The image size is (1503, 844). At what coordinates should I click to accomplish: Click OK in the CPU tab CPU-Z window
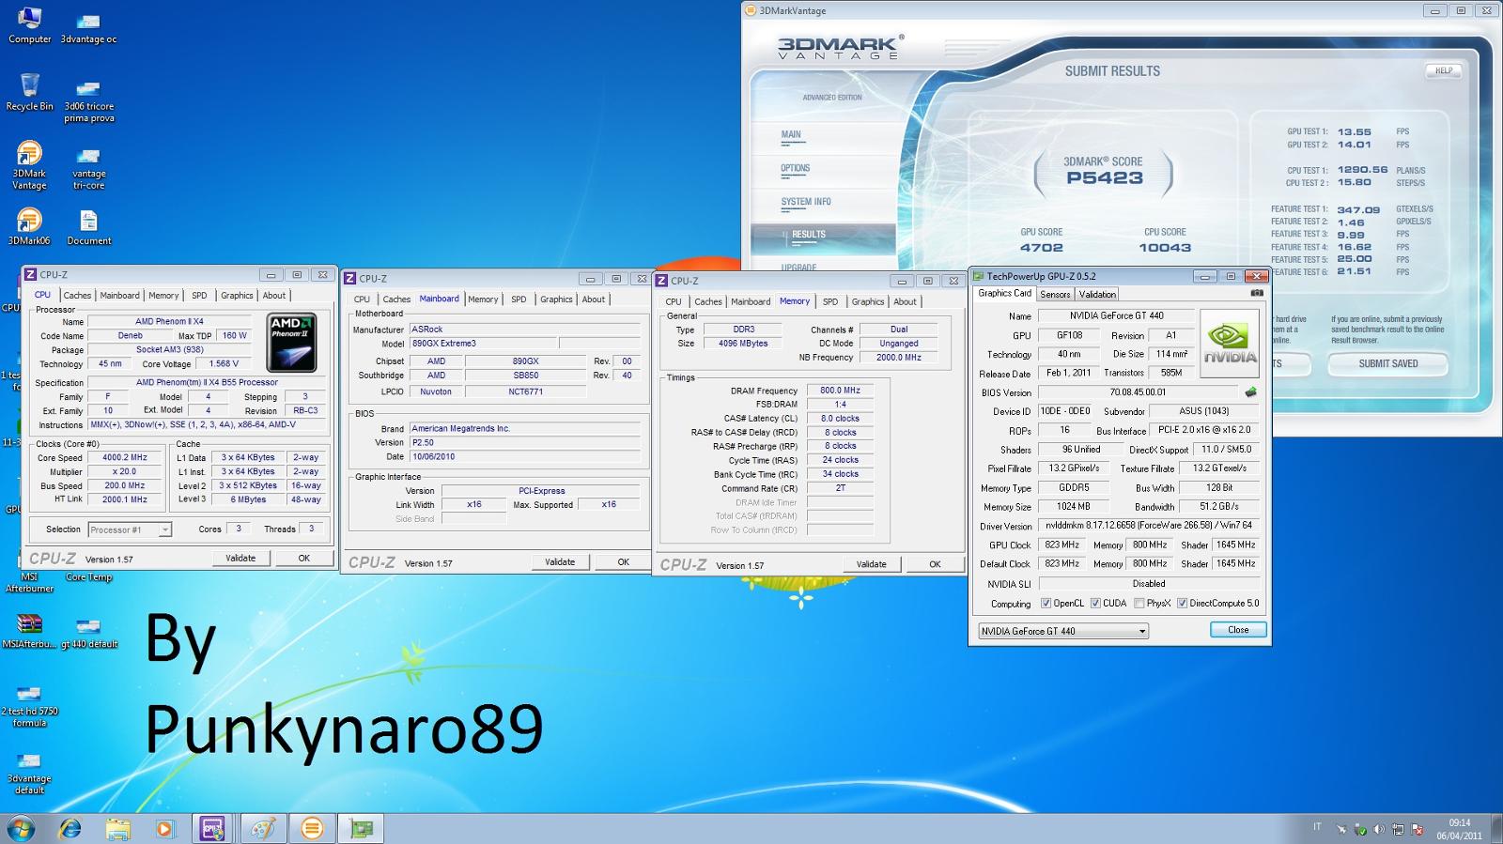coord(304,558)
